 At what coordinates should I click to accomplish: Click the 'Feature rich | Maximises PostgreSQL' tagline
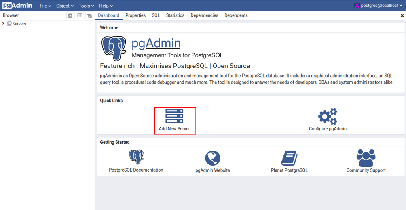[175, 66]
